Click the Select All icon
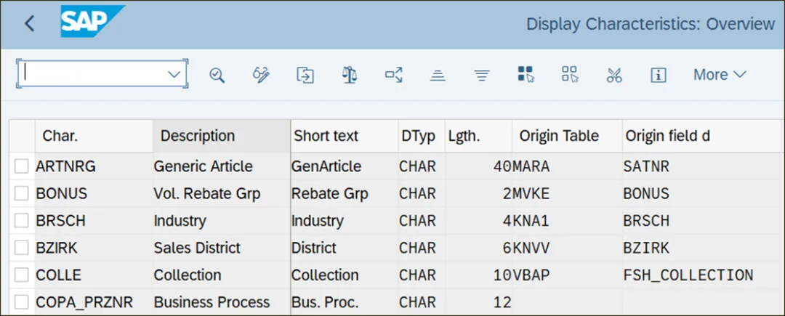 526,75
